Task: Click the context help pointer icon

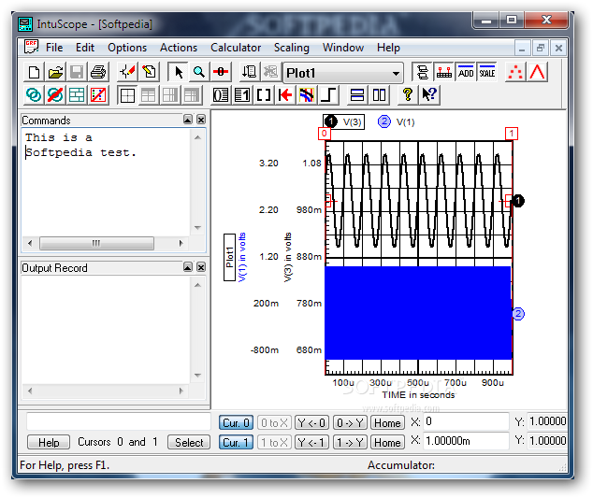Action: [429, 95]
